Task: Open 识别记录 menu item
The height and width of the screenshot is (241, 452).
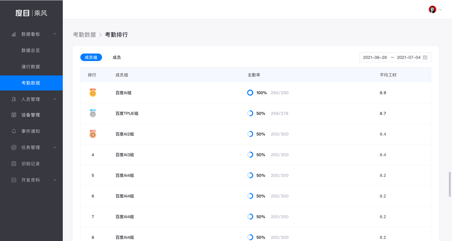Action: coord(31,164)
